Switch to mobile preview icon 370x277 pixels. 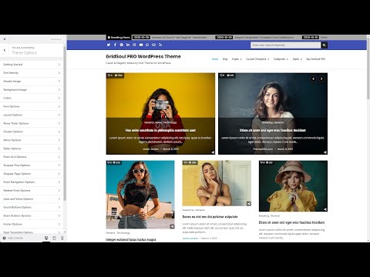[x=62, y=239]
